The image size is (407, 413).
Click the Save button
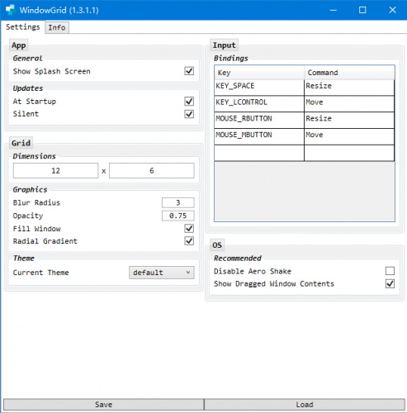coord(104,405)
